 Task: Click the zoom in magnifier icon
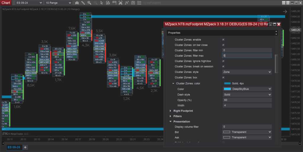89,3
